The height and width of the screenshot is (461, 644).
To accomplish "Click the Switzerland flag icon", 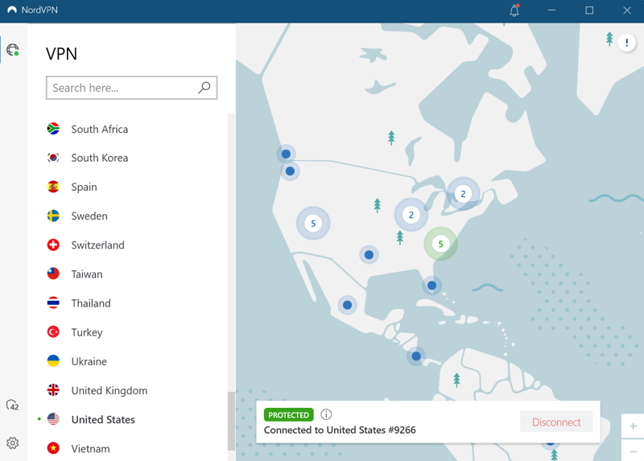I will point(53,245).
